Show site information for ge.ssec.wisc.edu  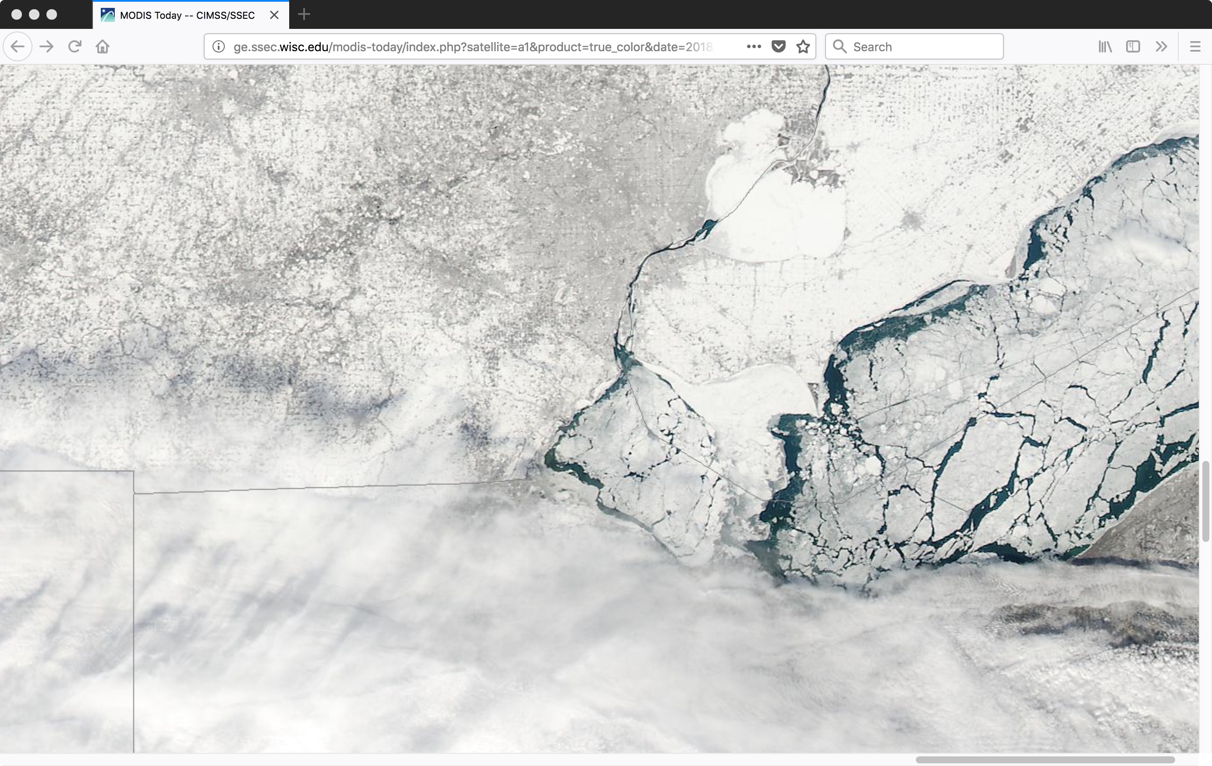click(x=219, y=47)
